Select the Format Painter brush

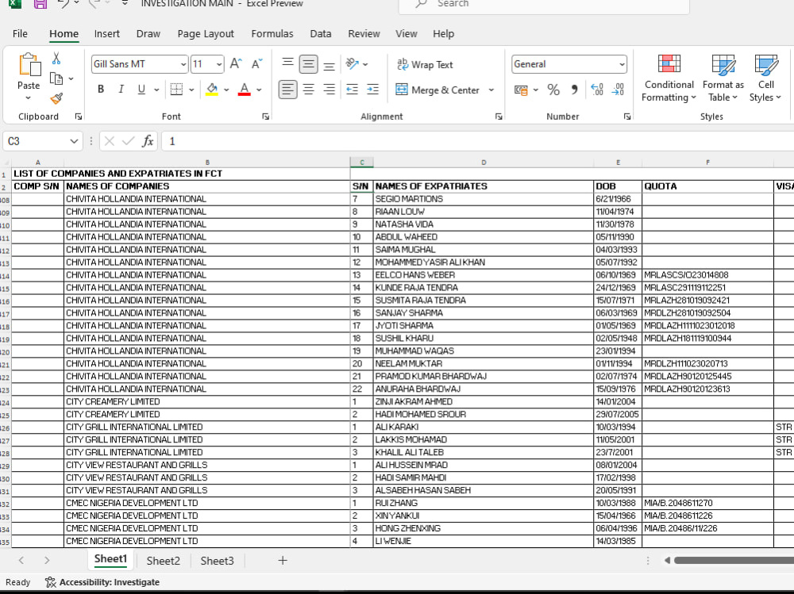(x=56, y=98)
